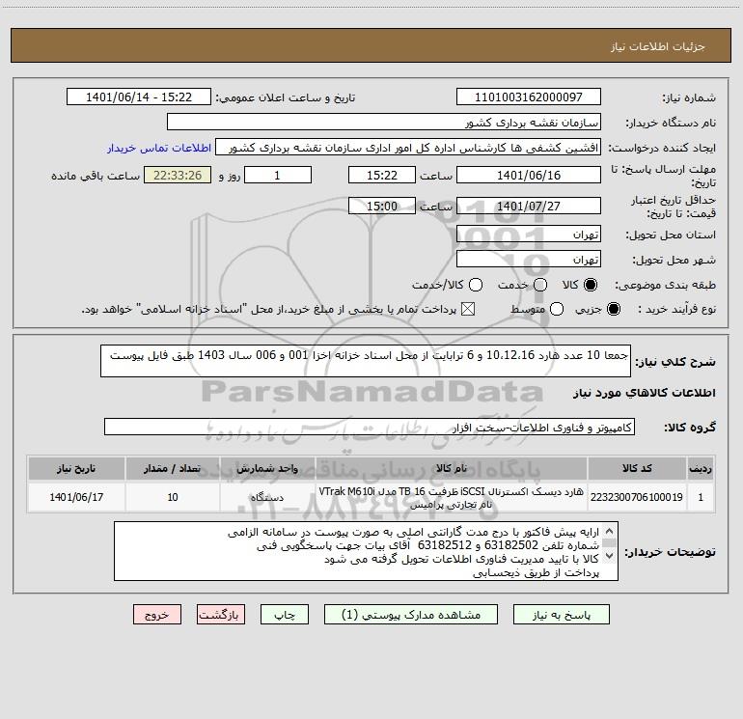The height and width of the screenshot is (719, 743).
Task: Click the price validity date 1401/07/27 field
Action: point(529,206)
